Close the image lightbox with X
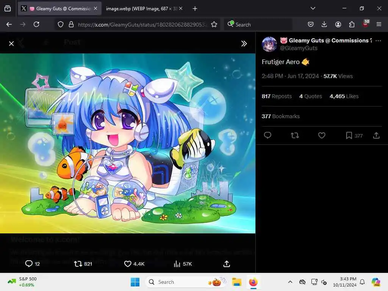388x291 pixels. 11,44
